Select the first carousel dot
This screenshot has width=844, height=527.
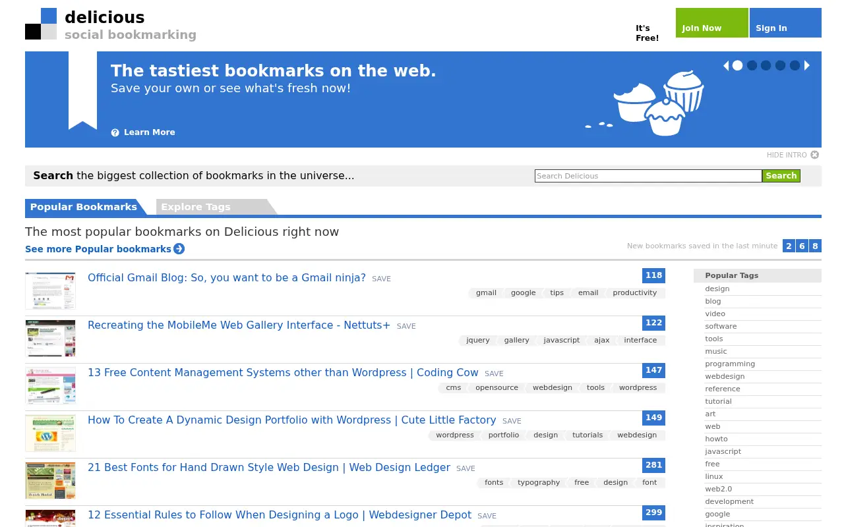(738, 65)
